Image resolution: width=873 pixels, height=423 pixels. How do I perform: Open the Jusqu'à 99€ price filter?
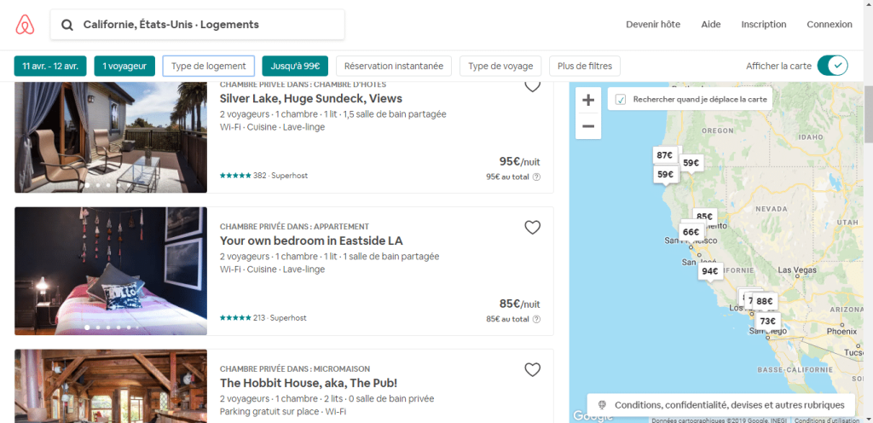click(x=295, y=66)
